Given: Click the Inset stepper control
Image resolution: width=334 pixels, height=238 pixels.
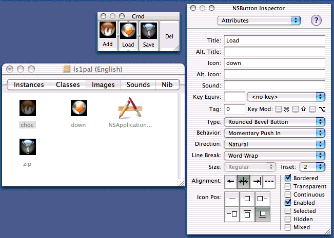Looking at the screenshot, I should click(x=321, y=167).
